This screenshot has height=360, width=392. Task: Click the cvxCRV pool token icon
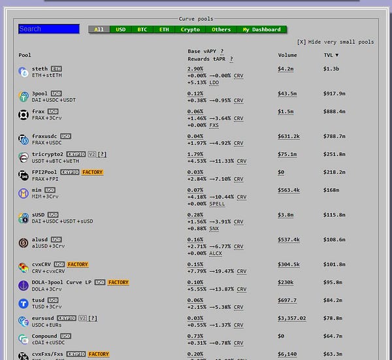[24, 268]
